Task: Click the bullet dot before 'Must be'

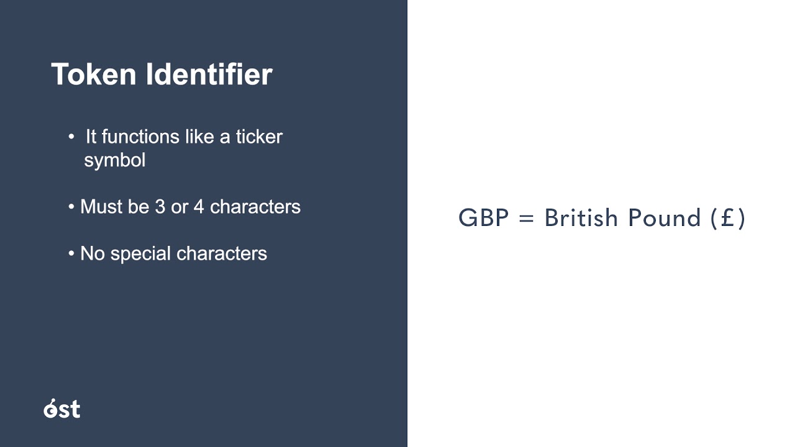Action: [x=71, y=207]
